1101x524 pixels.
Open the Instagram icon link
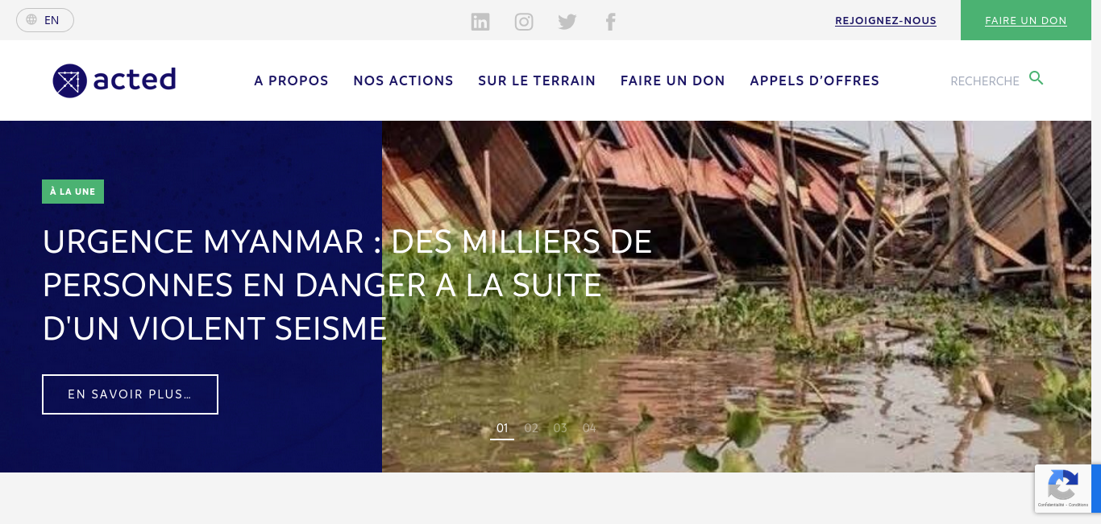pyautogui.click(x=524, y=22)
